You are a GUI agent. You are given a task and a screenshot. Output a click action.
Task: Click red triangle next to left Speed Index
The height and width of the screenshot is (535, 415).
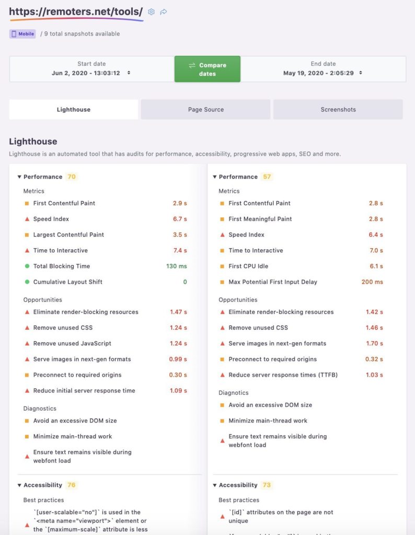[27, 219]
